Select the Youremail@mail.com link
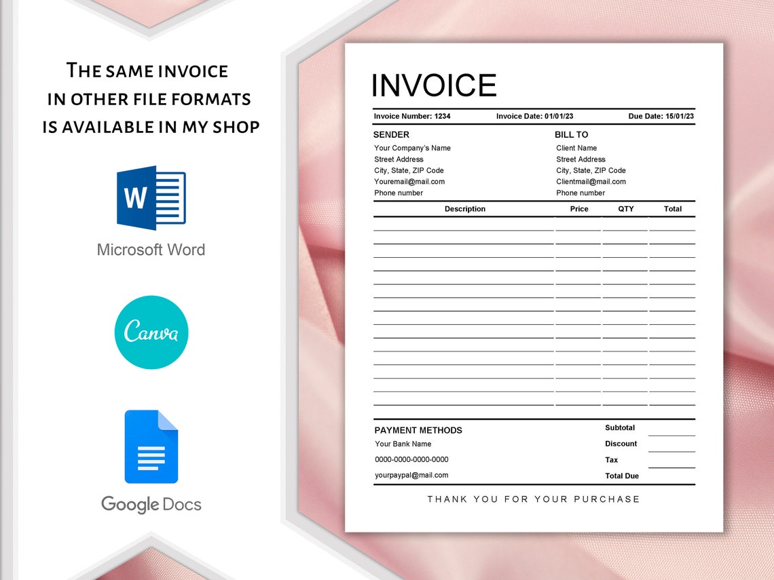This screenshot has width=774, height=580. coord(409,181)
